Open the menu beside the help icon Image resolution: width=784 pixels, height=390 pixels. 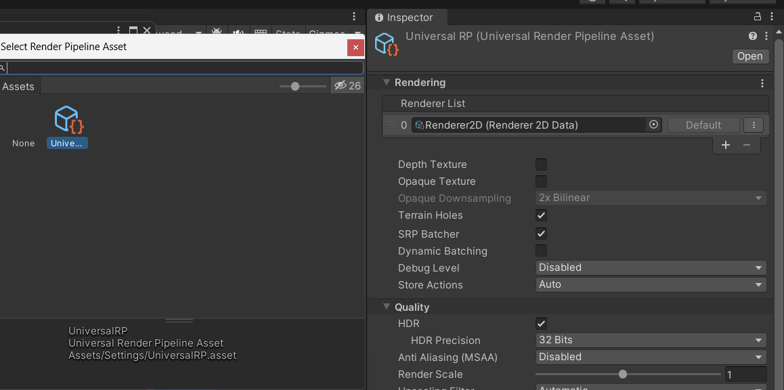tap(766, 36)
